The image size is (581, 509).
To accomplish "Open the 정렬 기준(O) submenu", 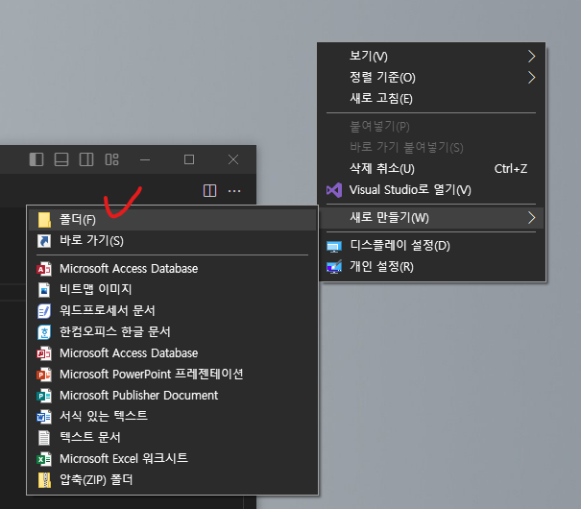I will coord(432,78).
